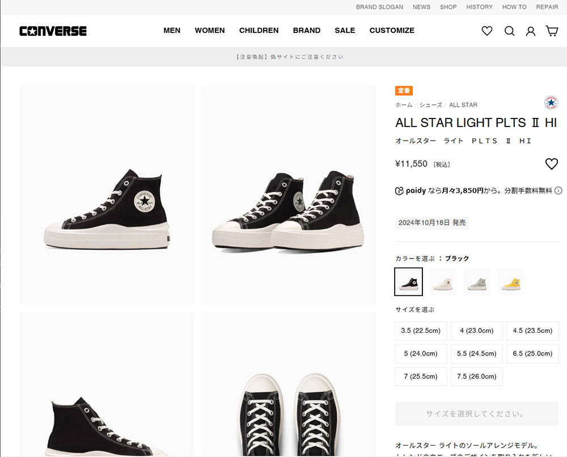
Task: Select size 5.5 (24.5cm)
Action: pos(477,353)
